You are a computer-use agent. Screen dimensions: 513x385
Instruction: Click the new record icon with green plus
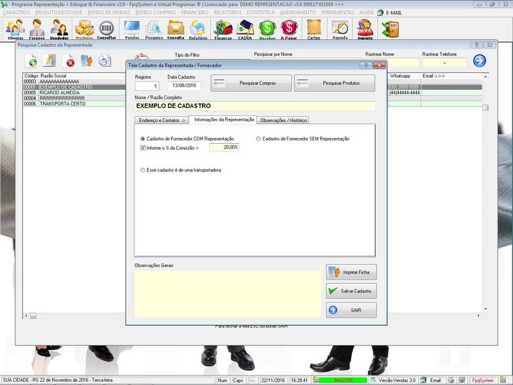(x=31, y=61)
